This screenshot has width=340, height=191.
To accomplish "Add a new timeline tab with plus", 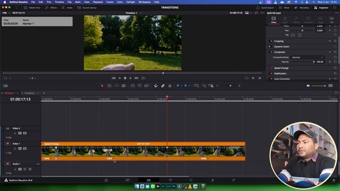I will tap(44, 93).
